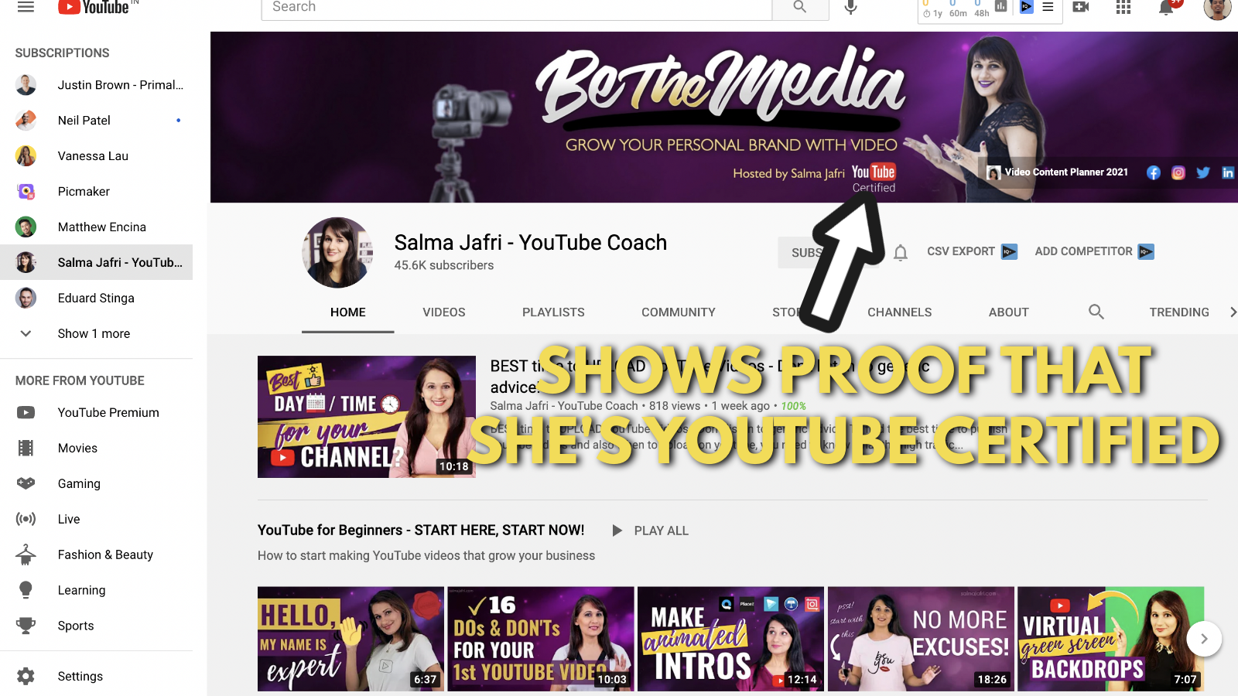
Task: Switch to the VIDEOS tab
Action: click(x=444, y=312)
